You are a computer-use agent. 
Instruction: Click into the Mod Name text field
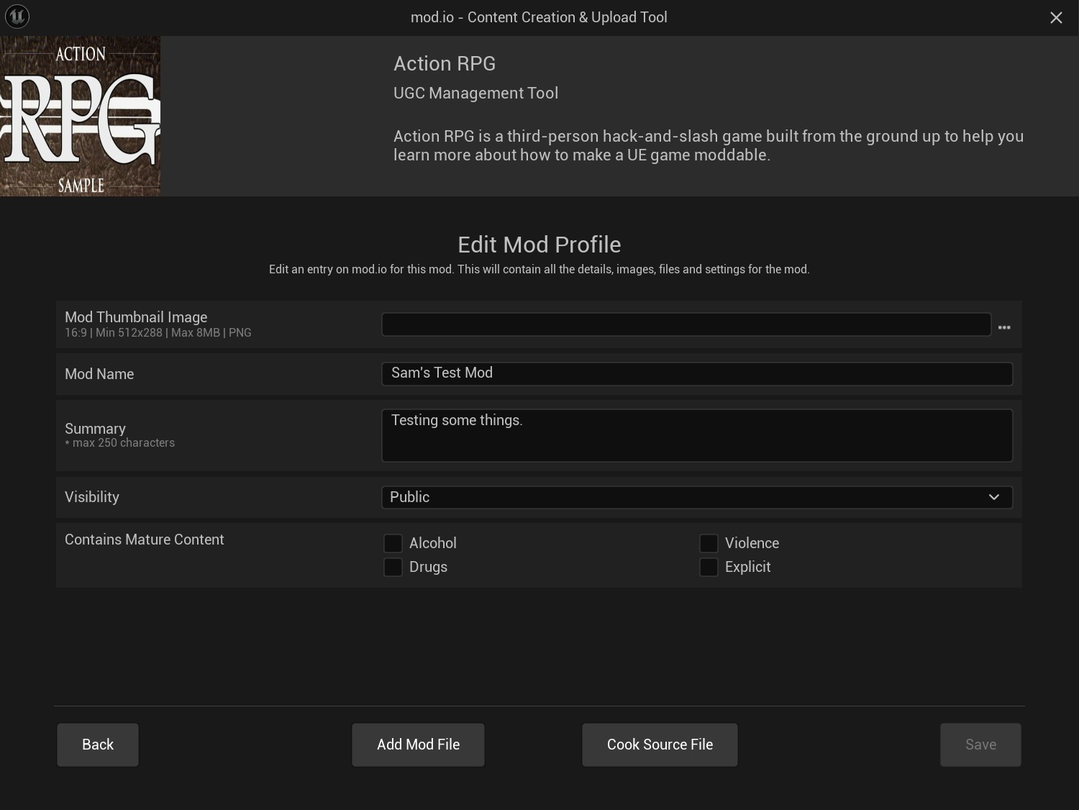click(x=696, y=373)
